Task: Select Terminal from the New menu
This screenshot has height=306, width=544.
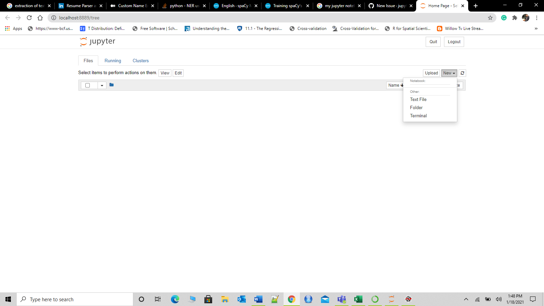Action: [x=418, y=116]
